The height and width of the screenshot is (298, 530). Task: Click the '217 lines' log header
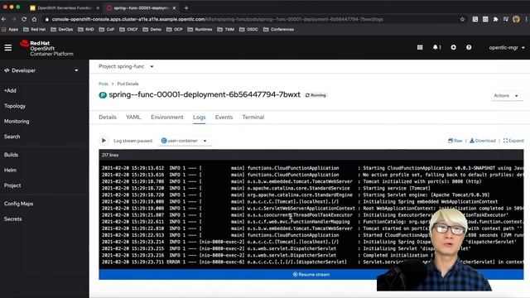[110, 155]
